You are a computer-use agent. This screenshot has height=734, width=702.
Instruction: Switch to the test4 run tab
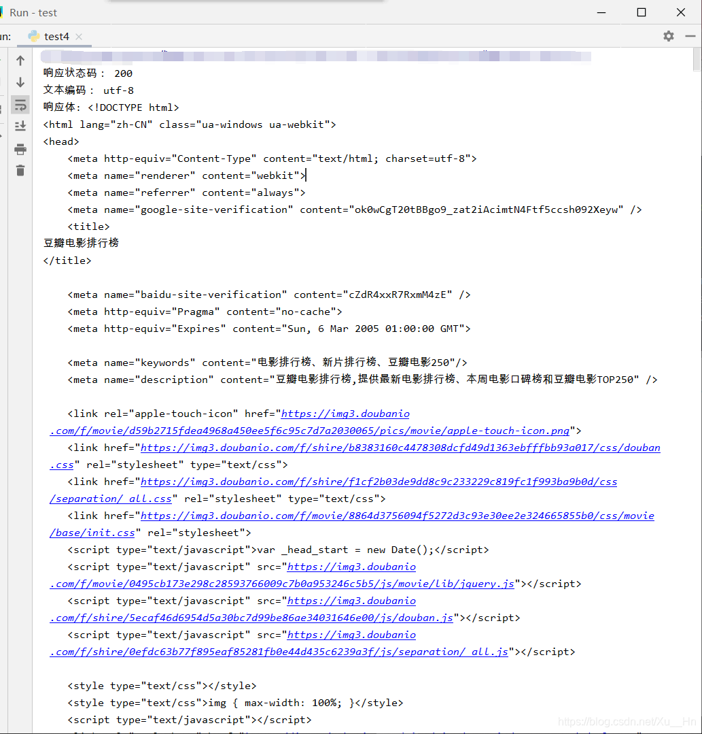tap(54, 37)
